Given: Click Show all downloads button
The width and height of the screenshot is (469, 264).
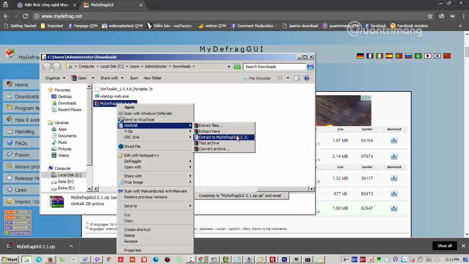Looking at the screenshot, I should point(444,246).
